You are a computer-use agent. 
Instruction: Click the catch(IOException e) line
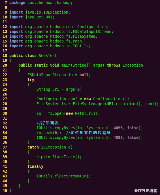[x=50, y=147]
